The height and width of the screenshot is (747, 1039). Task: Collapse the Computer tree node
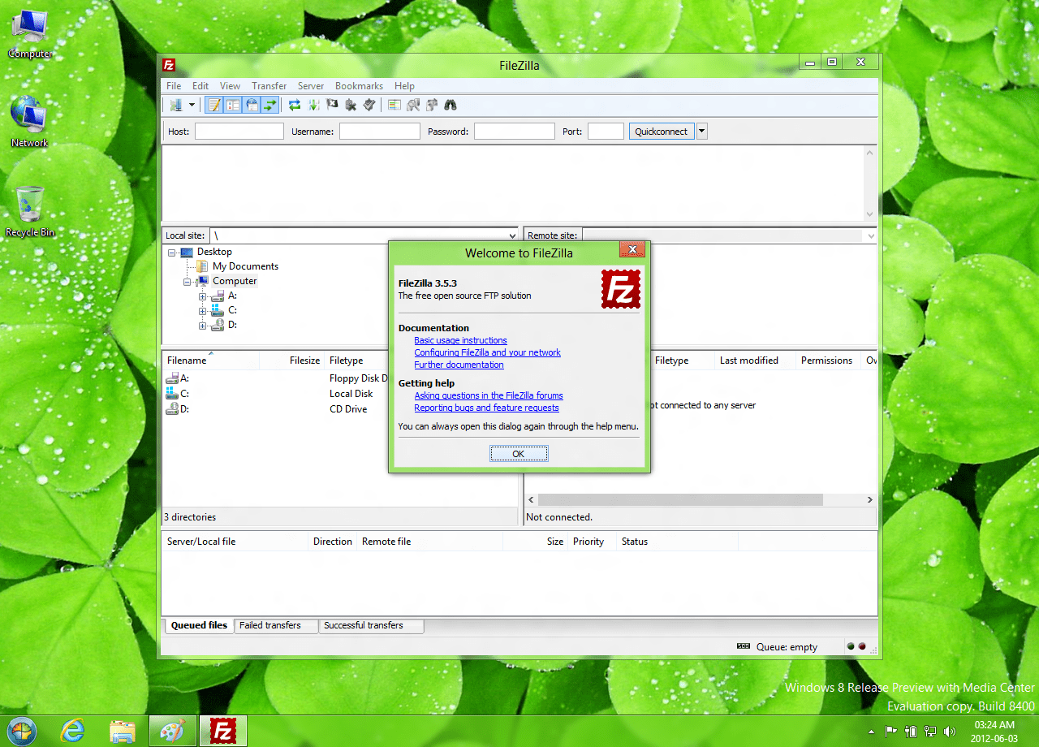pyautogui.click(x=188, y=282)
